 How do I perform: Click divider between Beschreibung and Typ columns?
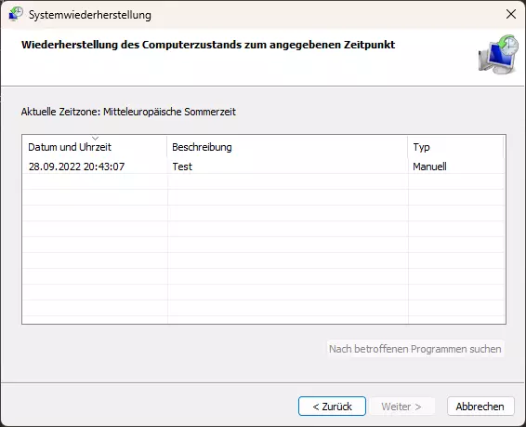click(x=408, y=147)
